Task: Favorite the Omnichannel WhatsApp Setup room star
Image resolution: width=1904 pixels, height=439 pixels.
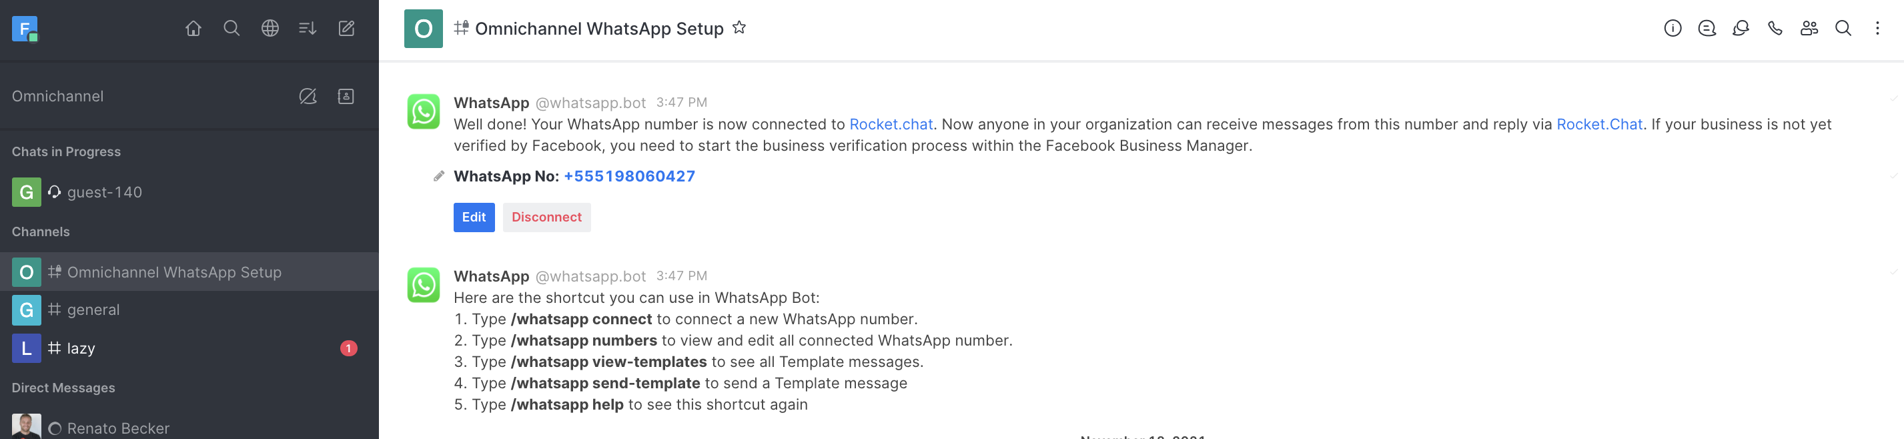Action: pyautogui.click(x=739, y=28)
